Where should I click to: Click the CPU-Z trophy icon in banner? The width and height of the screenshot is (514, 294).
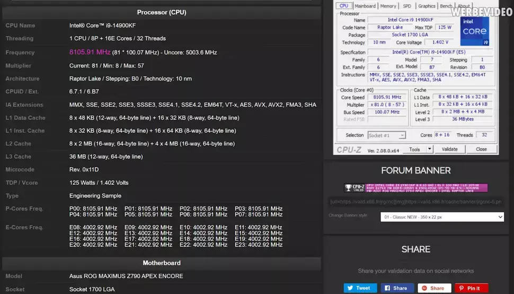[348, 188]
